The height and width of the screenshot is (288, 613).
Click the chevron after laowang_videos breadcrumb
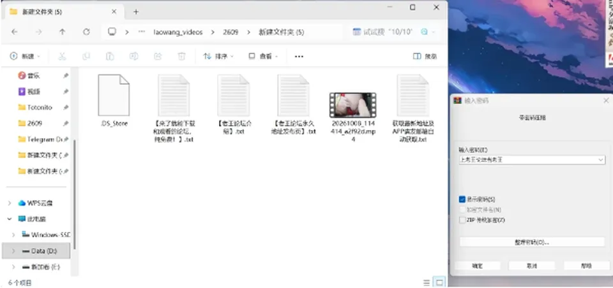point(213,32)
